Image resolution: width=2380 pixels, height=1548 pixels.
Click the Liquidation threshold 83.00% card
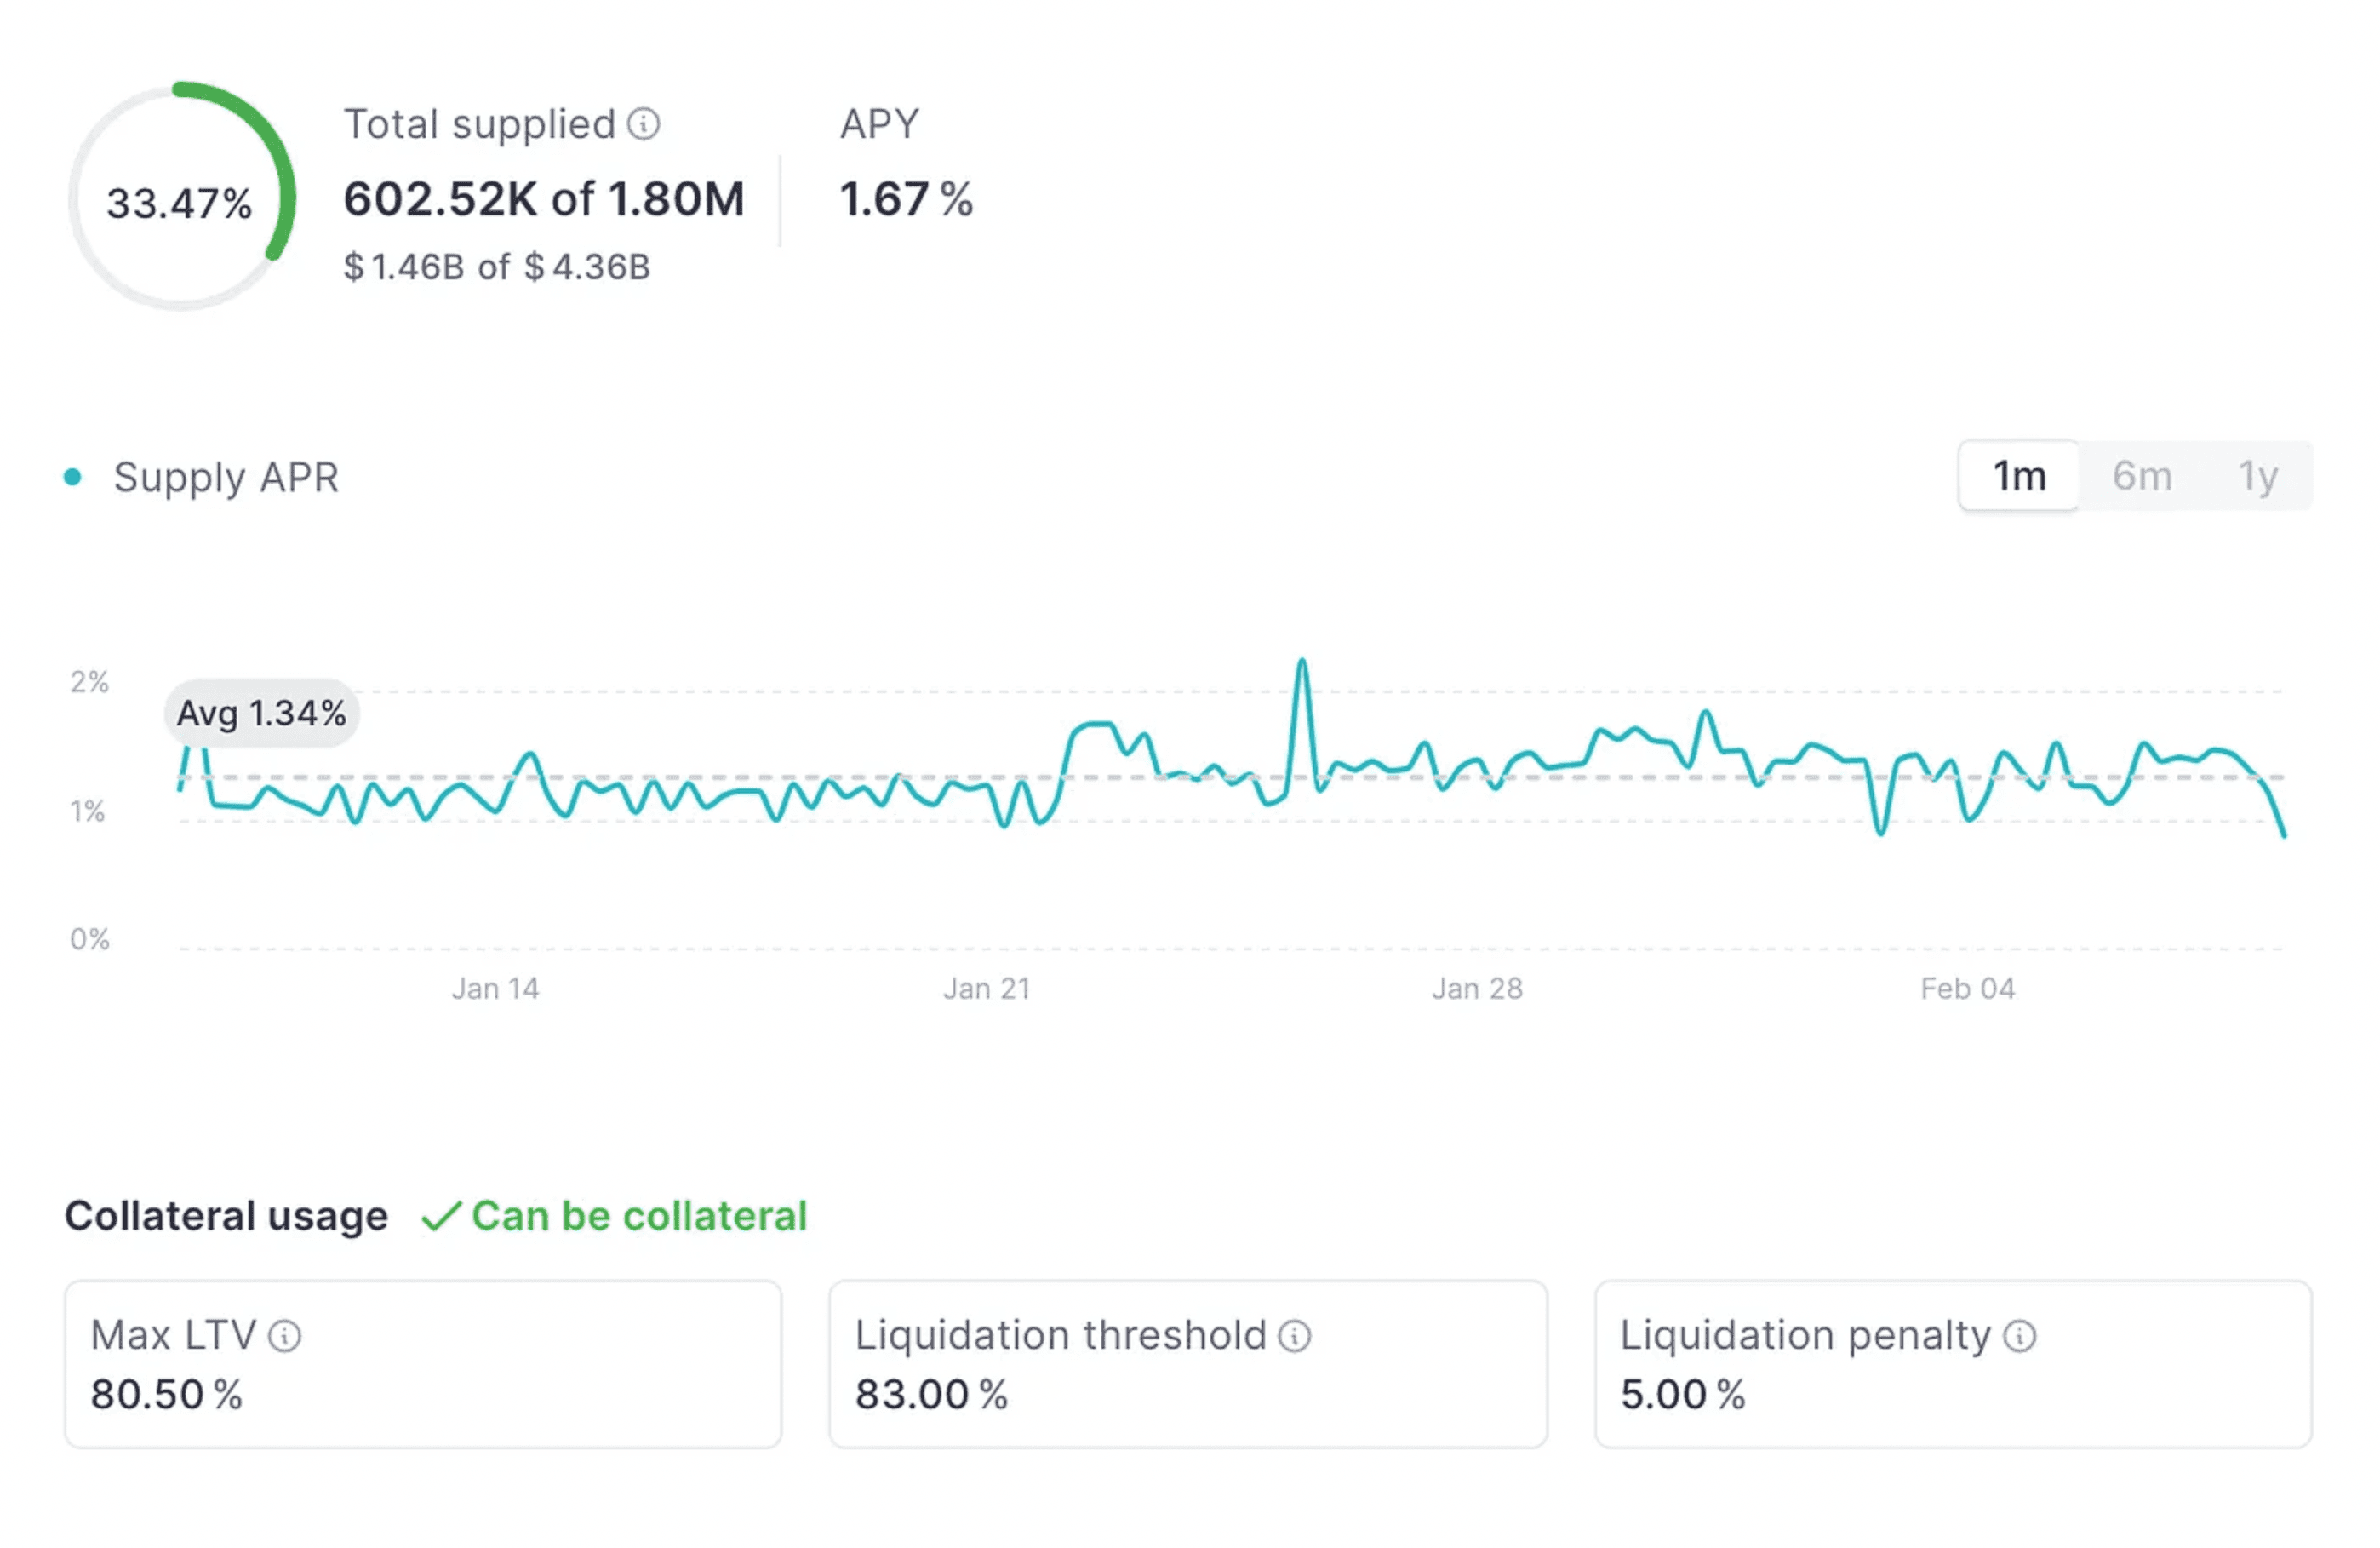(x=1187, y=1363)
